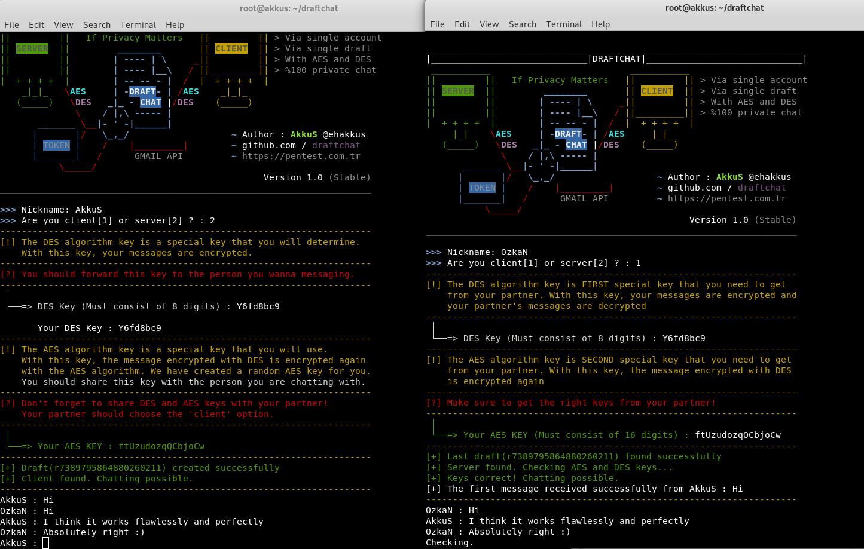Click 'Checking.' status in right terminal
Image resolution: width=864 pixels, height=549 pixels.
tap(450, 542)
